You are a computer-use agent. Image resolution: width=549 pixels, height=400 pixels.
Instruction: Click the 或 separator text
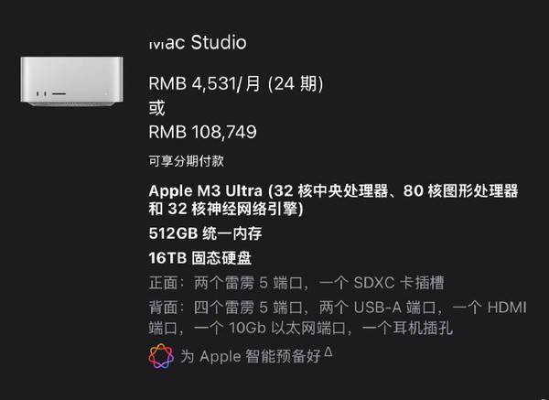pos(156,107)
